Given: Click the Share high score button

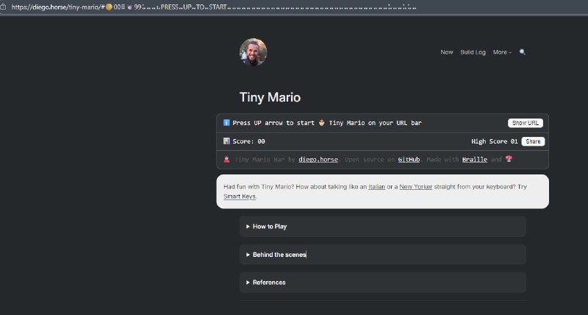Looking at the screenshot, I should coord(533,141).
